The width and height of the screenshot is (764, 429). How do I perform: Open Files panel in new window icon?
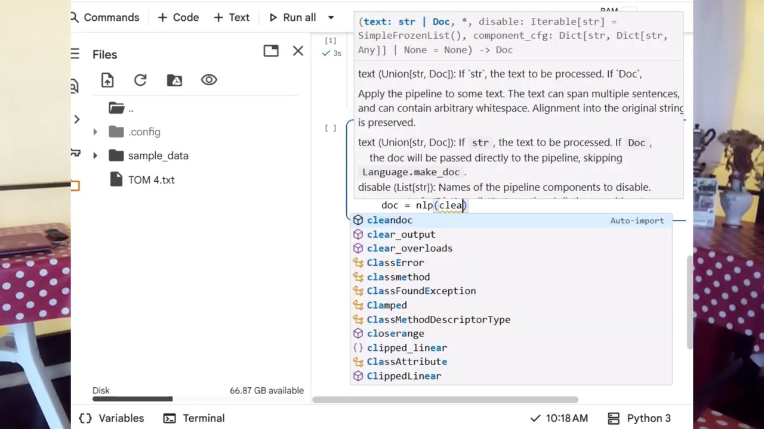click(x=271, y=51)
